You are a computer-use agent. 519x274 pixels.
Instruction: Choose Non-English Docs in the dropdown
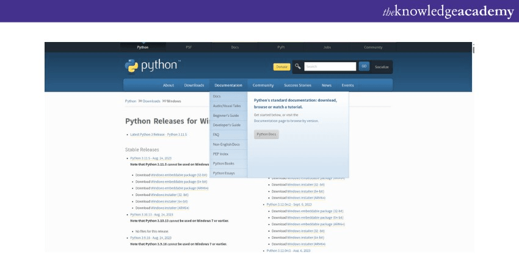click(x=228, y=144)
